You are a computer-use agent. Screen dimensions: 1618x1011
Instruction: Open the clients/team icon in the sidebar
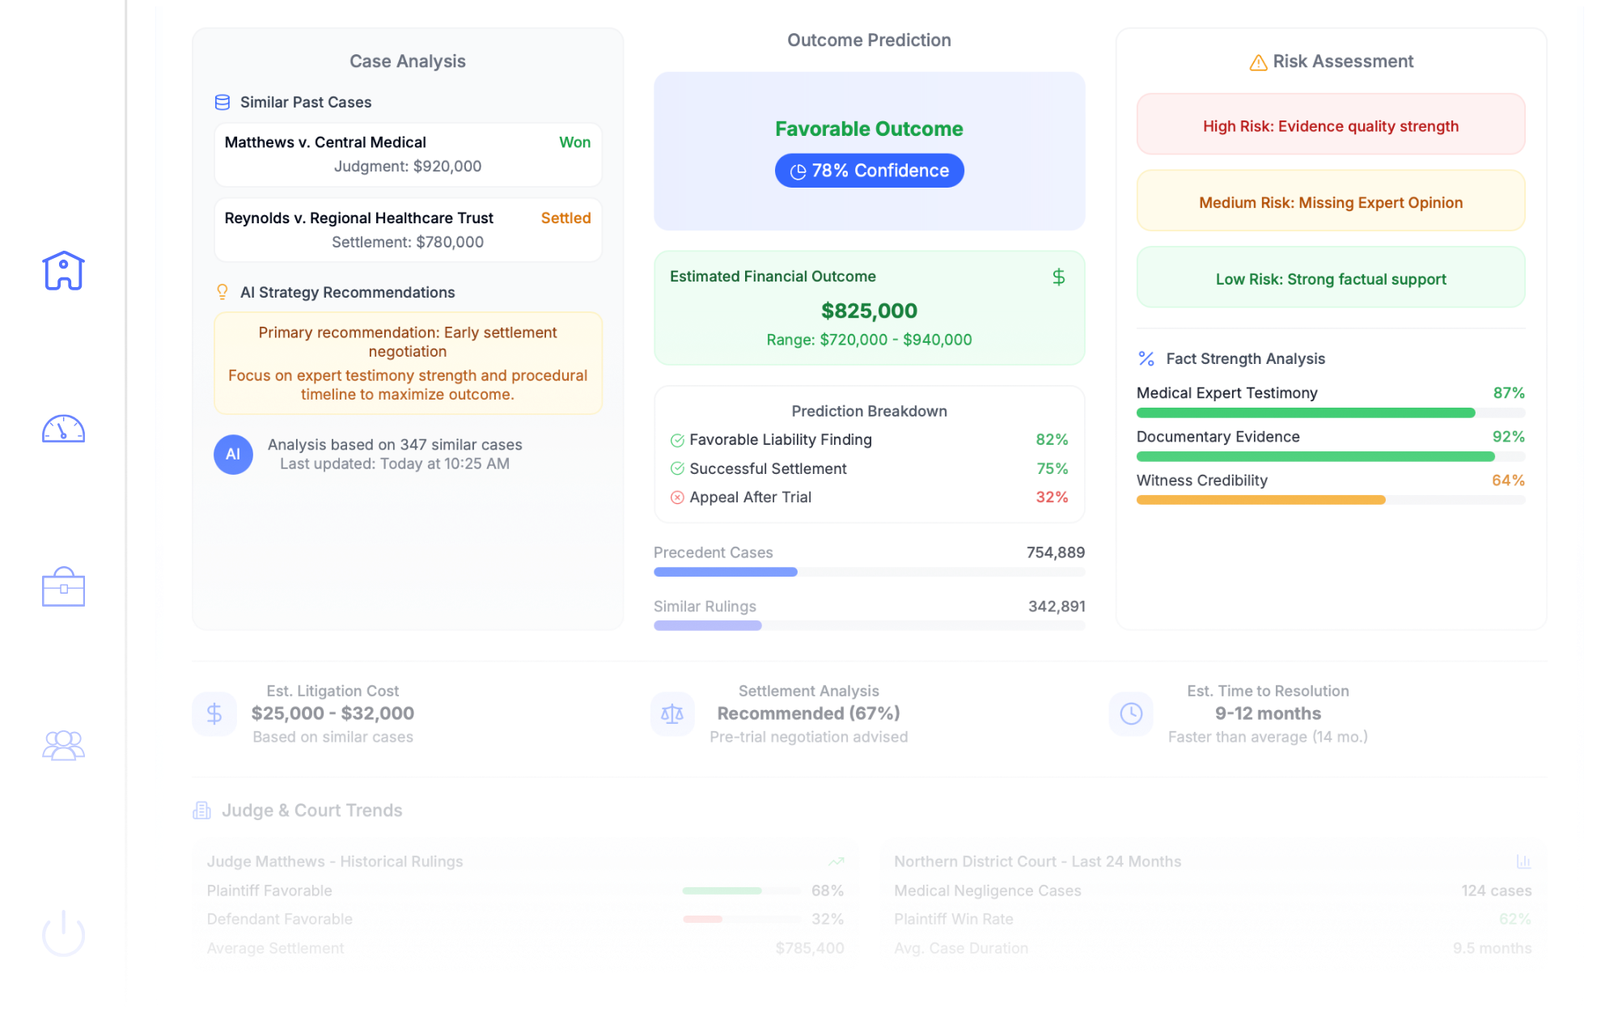64,745
